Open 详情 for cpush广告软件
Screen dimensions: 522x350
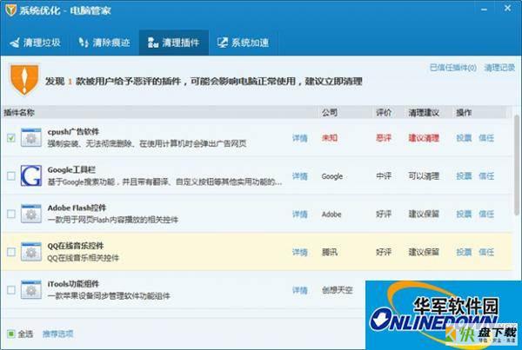point(299,138)
